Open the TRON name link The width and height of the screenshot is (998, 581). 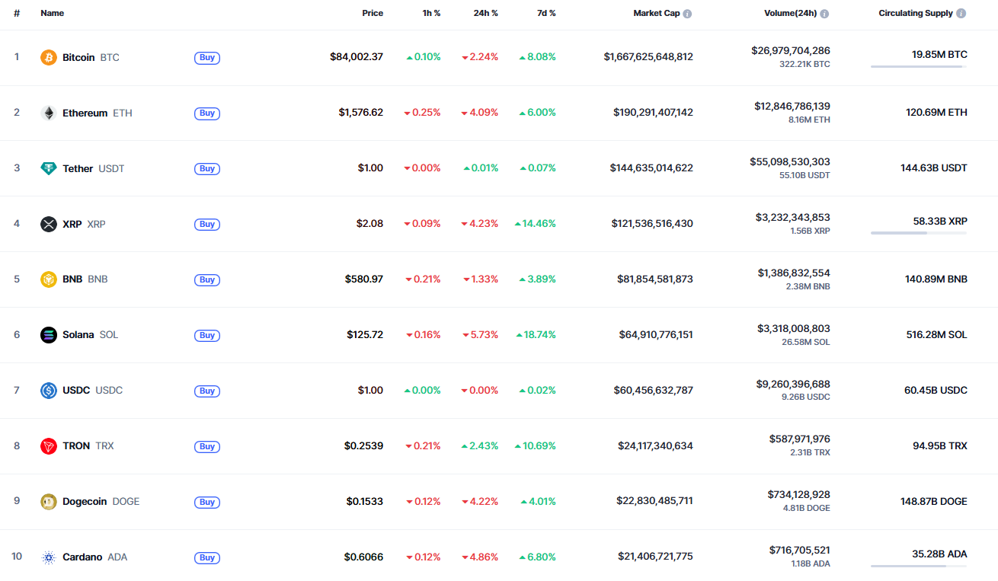[x=76, y=446]
